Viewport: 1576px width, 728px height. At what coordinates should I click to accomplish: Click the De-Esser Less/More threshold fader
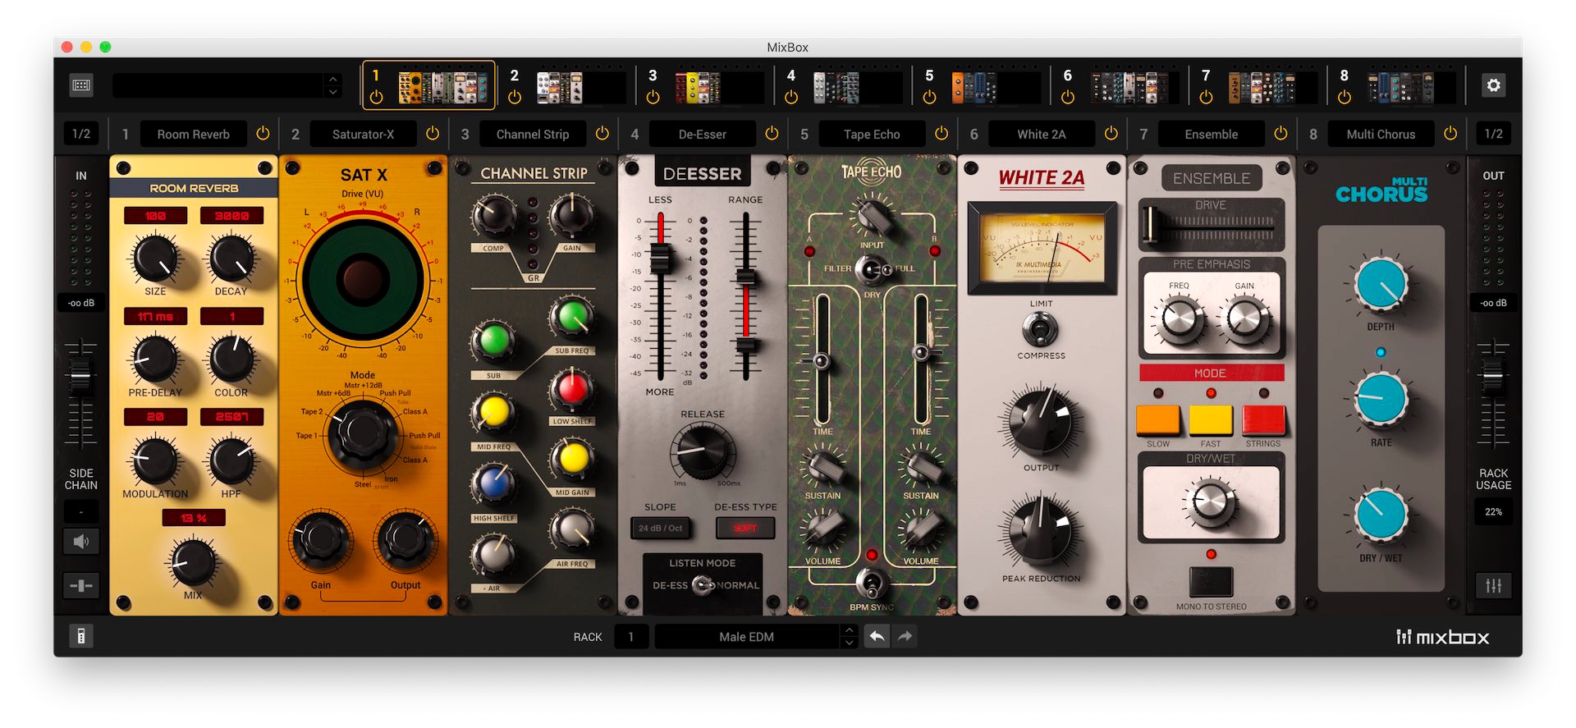660,259
